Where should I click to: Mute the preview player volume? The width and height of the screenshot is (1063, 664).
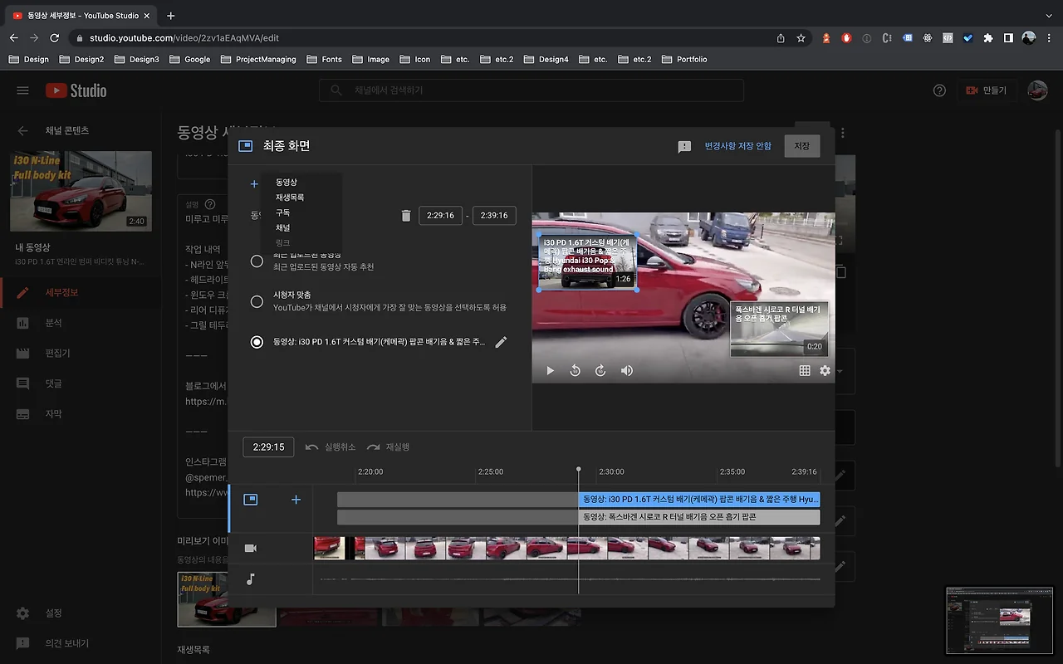627,371
